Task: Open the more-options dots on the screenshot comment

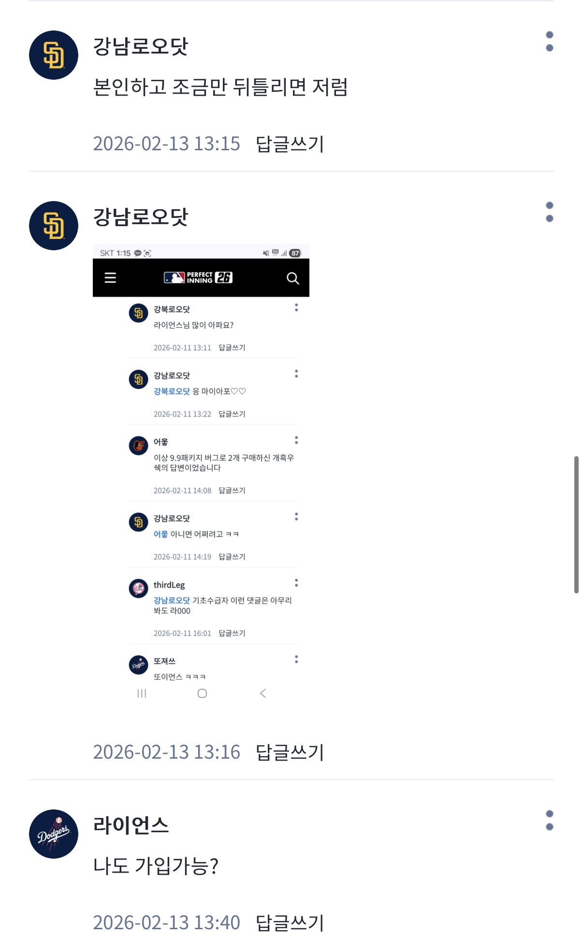Action: [549, 212]
